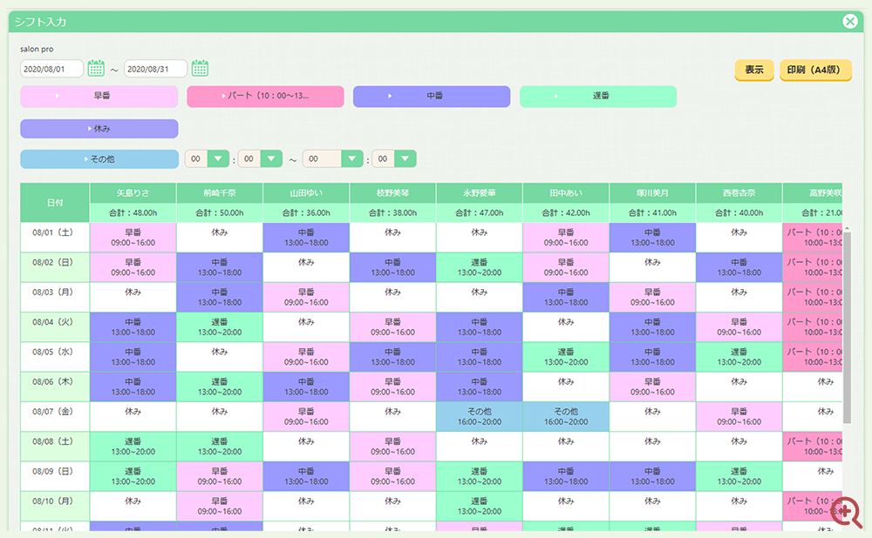Open the start hour dropdown

pos(218,158)
